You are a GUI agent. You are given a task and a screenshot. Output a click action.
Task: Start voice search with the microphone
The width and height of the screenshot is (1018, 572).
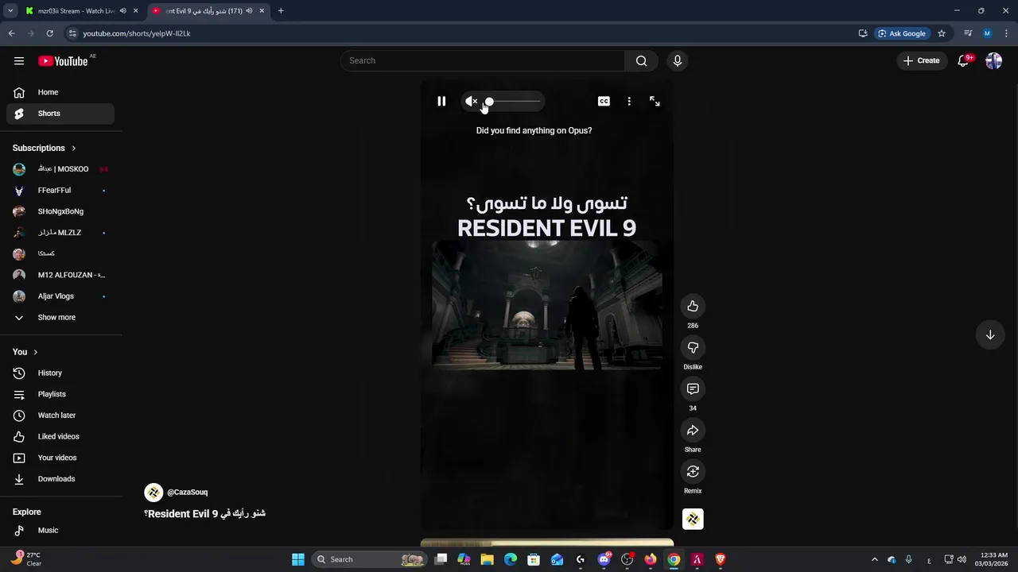point(678,60)
